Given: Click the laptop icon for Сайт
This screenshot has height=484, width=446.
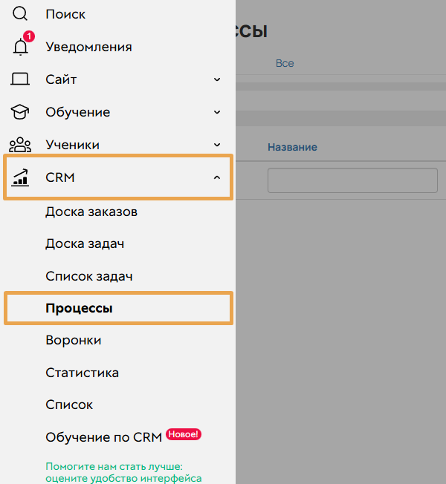Looking at the screenshot, I should tap(21, 79).
